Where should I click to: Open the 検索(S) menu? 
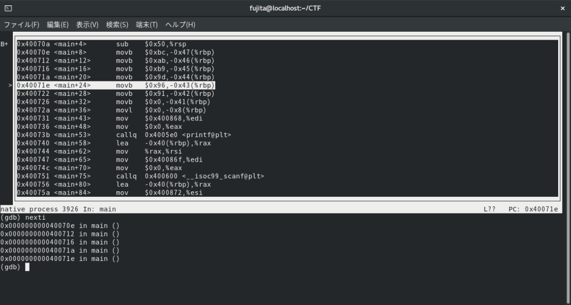click(117, 25)
